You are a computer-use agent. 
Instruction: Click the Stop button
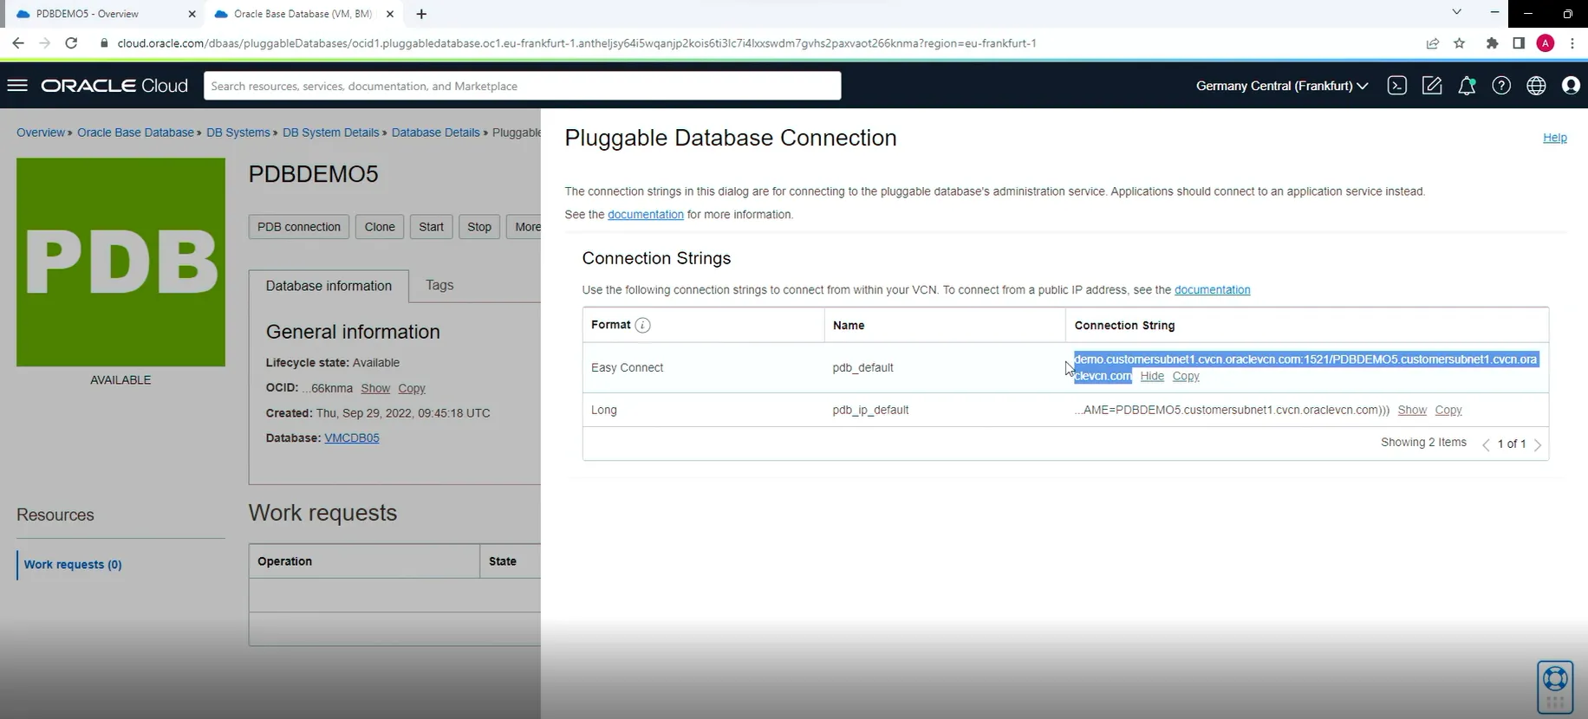point(479,227)
